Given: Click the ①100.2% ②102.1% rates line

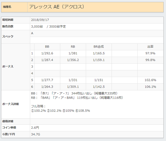Looking at the screenshot, I should pos(61,111).
